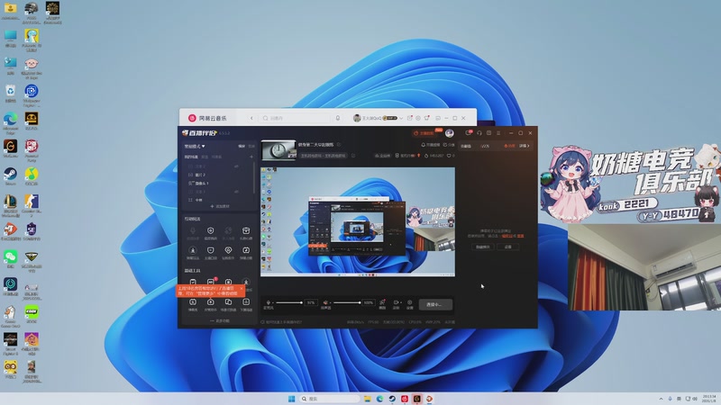Click the microphone interaction icon in 互动玩法

coord(193,232)
